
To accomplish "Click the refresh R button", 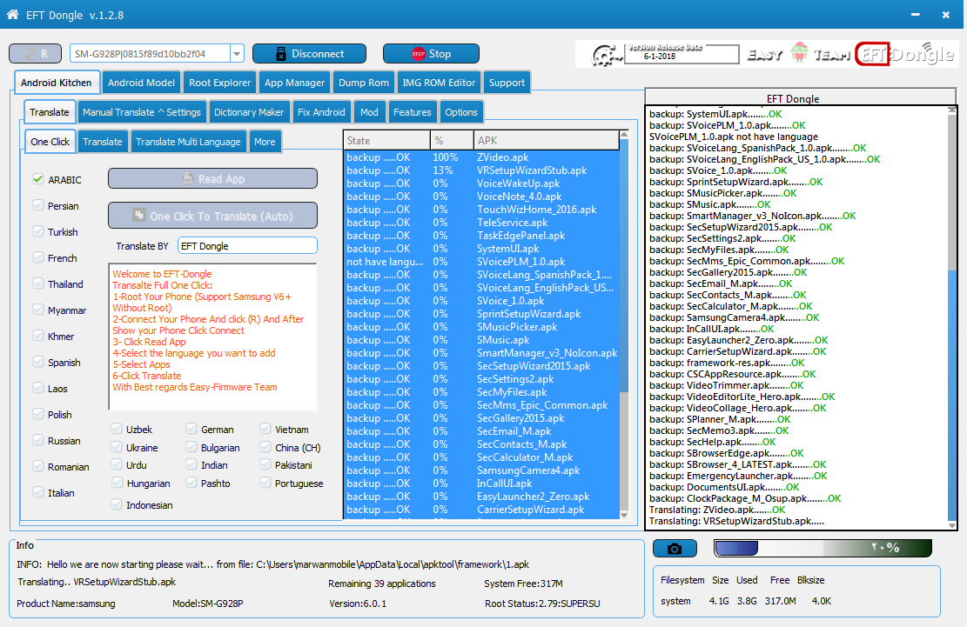I will (x=35, y=54).
